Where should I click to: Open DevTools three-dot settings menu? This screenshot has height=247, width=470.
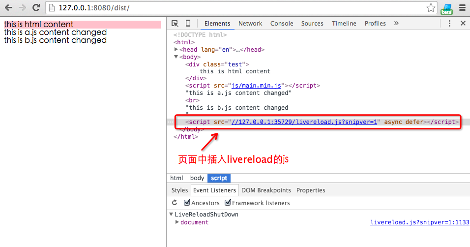(x=449, y=24)
